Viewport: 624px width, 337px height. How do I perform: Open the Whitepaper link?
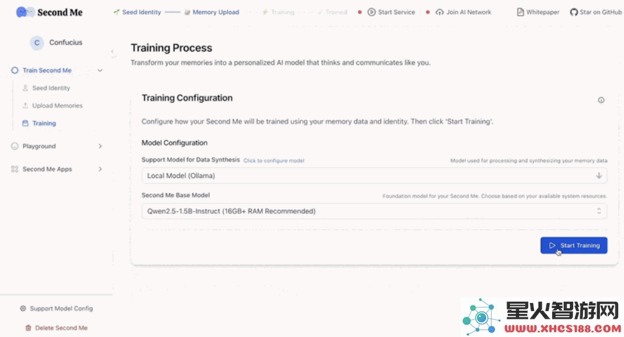[538, 12]
